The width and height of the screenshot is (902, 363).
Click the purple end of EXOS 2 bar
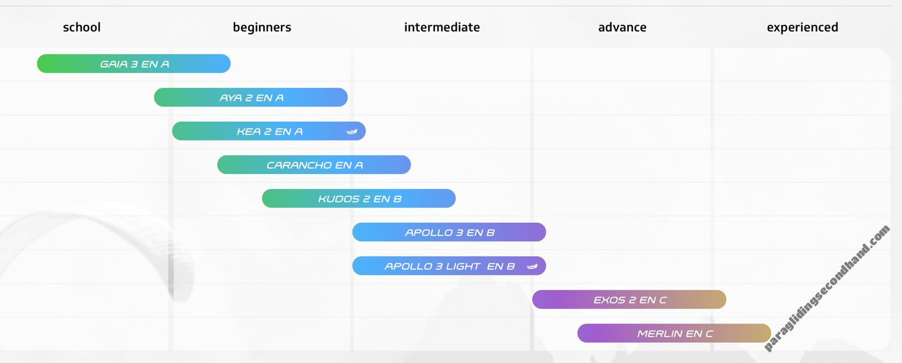(543, 300)
